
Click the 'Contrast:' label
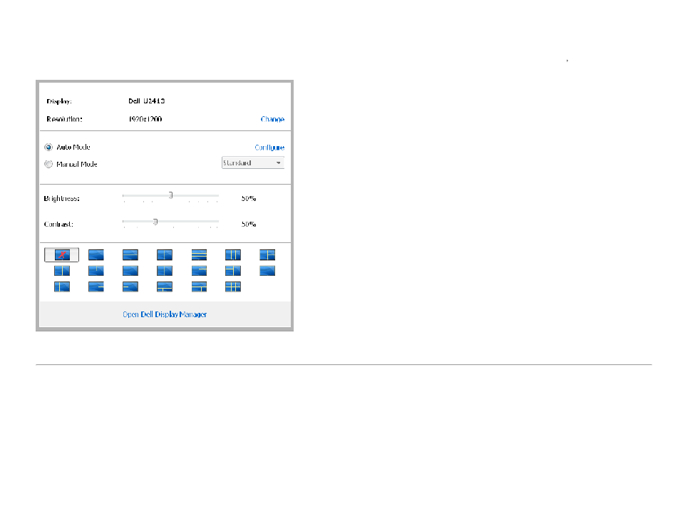point(58,224)
